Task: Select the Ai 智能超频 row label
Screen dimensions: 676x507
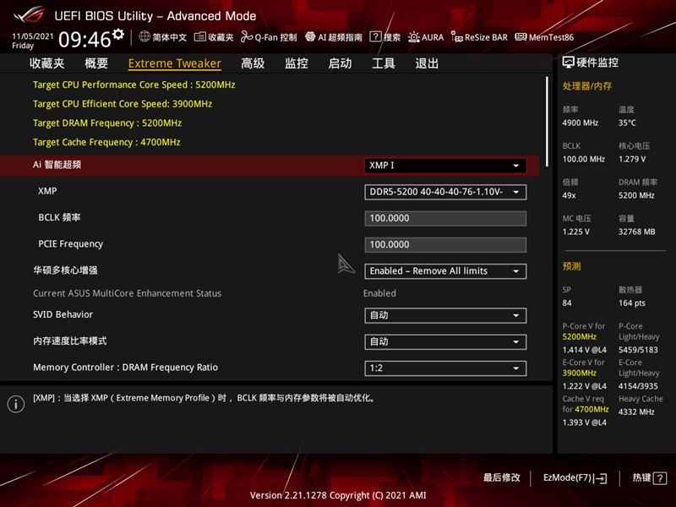Action: [x=57, y=165]
